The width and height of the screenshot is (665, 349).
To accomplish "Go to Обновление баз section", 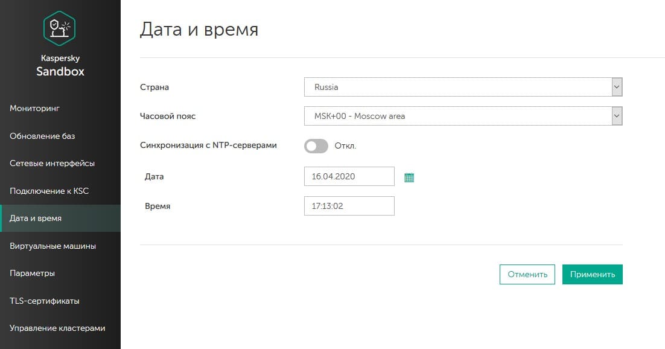I will pyautogui.click(x=42, y=136).
